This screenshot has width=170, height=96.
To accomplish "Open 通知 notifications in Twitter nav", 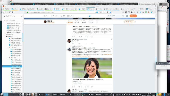I will (63, 16).
